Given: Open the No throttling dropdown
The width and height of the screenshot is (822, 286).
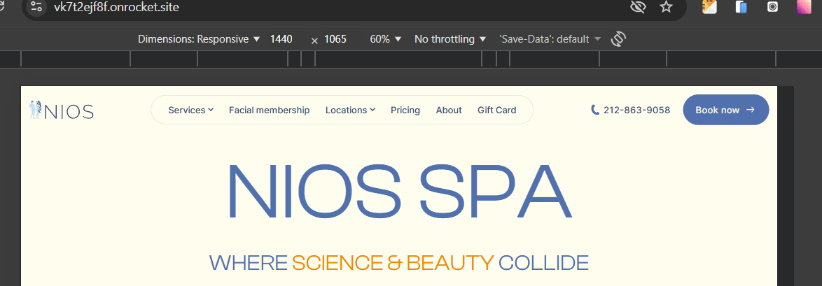Looking at the screenshot, I should 450,38.
